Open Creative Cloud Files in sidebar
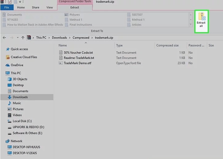The width and height of the screenshot is (223, 159). 24,57
